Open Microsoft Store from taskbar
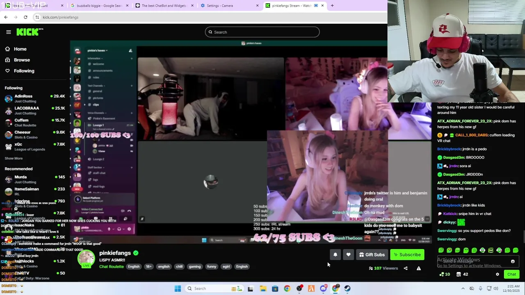Screen dimensions: 525x295 [x=275, y=288]
